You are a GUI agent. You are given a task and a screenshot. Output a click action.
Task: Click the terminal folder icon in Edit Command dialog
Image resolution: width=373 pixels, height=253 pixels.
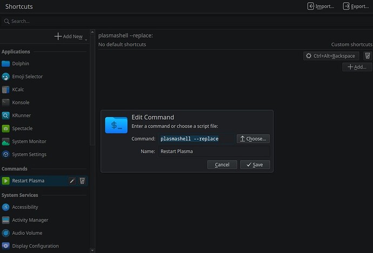tap(116, 125)
